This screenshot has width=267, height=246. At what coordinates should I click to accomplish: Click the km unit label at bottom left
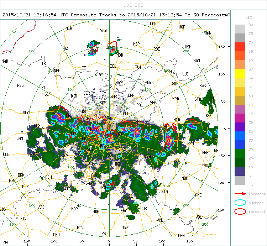(x=5, y=242)
